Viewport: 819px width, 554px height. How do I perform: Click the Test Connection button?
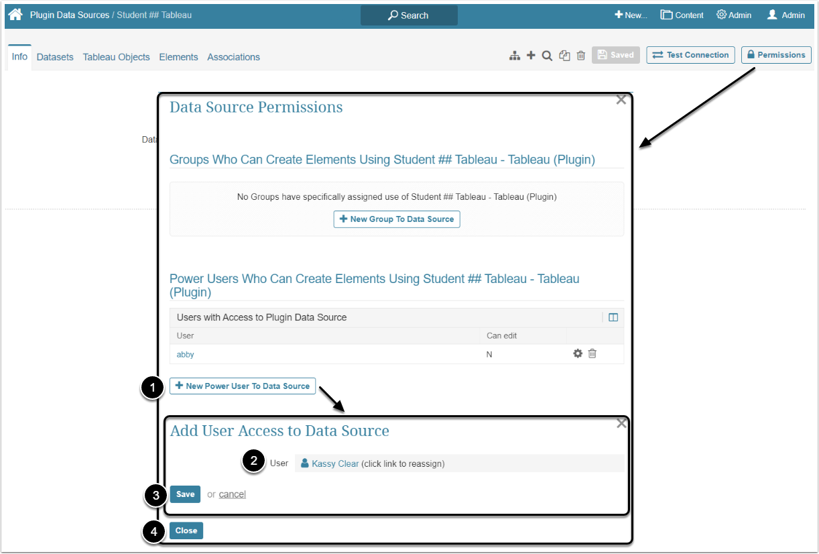[690, 55]
